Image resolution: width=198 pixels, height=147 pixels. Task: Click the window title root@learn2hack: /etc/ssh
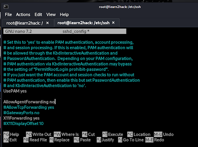[120, 7]
